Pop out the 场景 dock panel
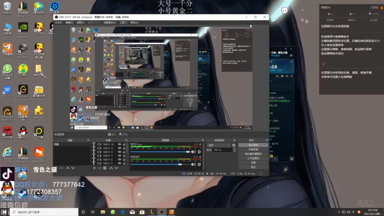 pos(88,140)
